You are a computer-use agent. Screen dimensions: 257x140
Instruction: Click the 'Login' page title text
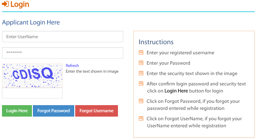click(x=20, y=4)
